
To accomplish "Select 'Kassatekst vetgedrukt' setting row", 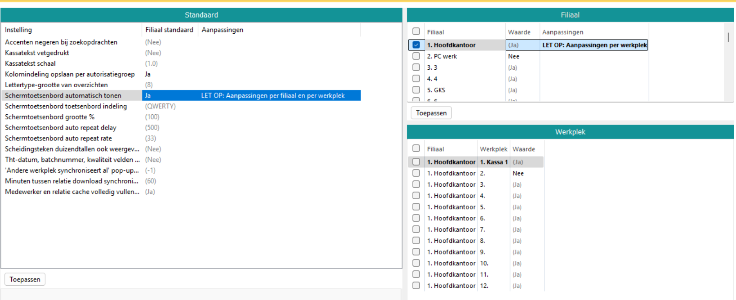I will tap(37, 53).
